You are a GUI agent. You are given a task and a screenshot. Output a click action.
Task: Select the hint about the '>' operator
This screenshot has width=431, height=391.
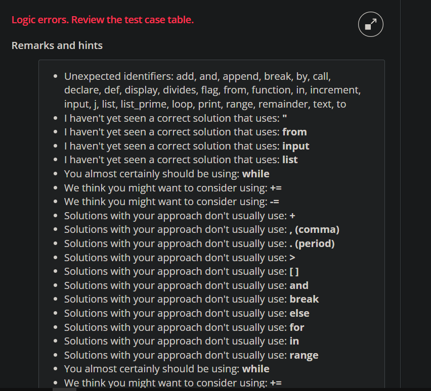pos(180,258)
